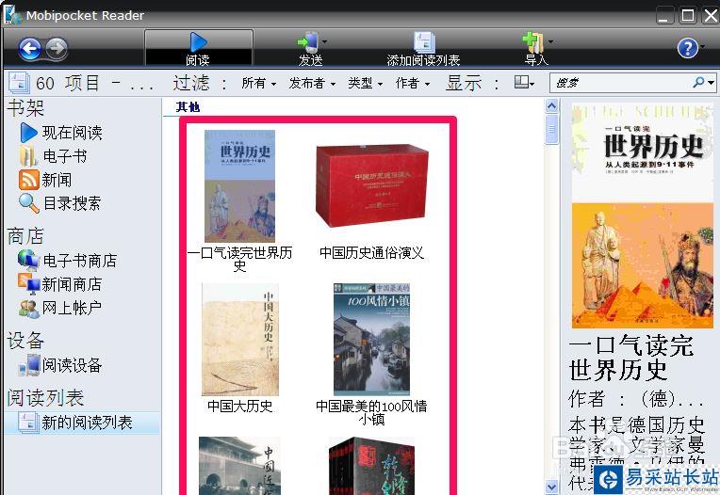Open the 发布者 filter dropdown

312,83
